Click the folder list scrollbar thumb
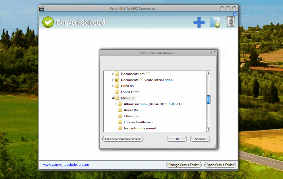The width and height of the screenshot is (283, 179). [208, 99]
